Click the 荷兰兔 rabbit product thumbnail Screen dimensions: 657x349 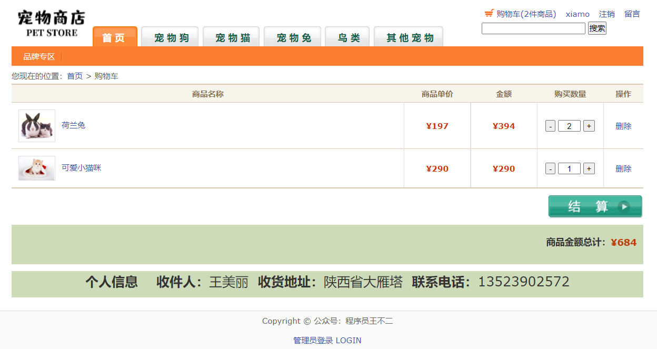(x=36, y=125)
